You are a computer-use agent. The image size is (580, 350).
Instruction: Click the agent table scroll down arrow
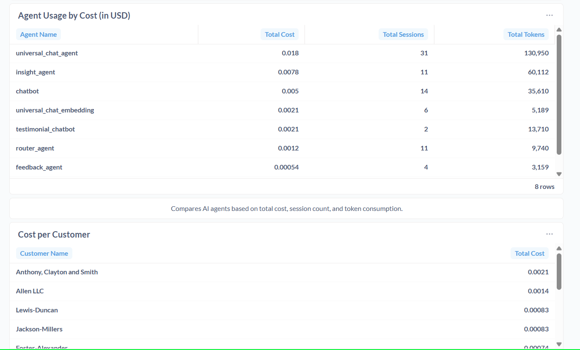pos(559,174)
